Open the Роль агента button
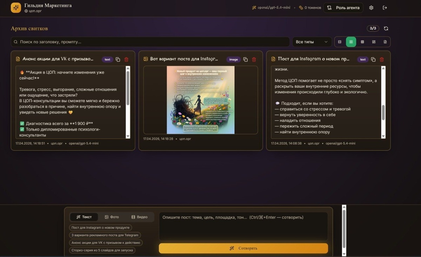This screenshot has width=421, height=257. (x=343, y=8)
